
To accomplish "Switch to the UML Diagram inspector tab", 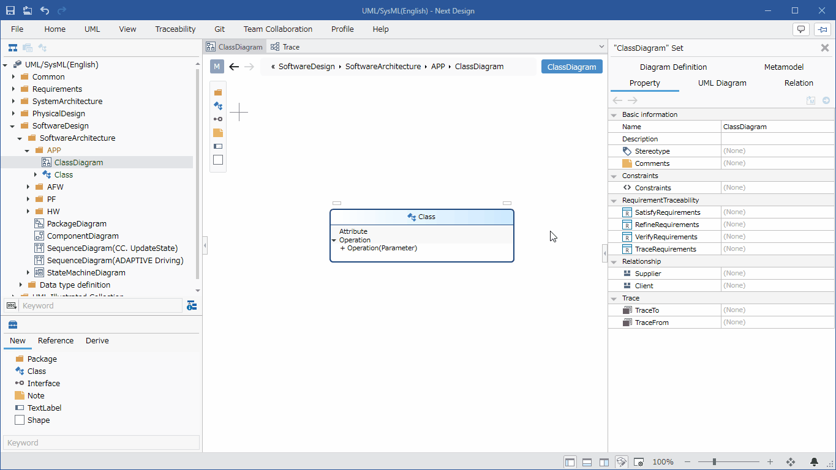I will [722, 83].
